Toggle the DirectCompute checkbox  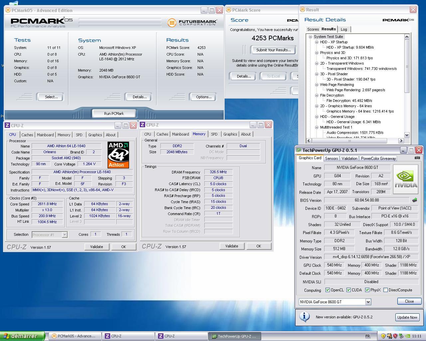(385, 290)
